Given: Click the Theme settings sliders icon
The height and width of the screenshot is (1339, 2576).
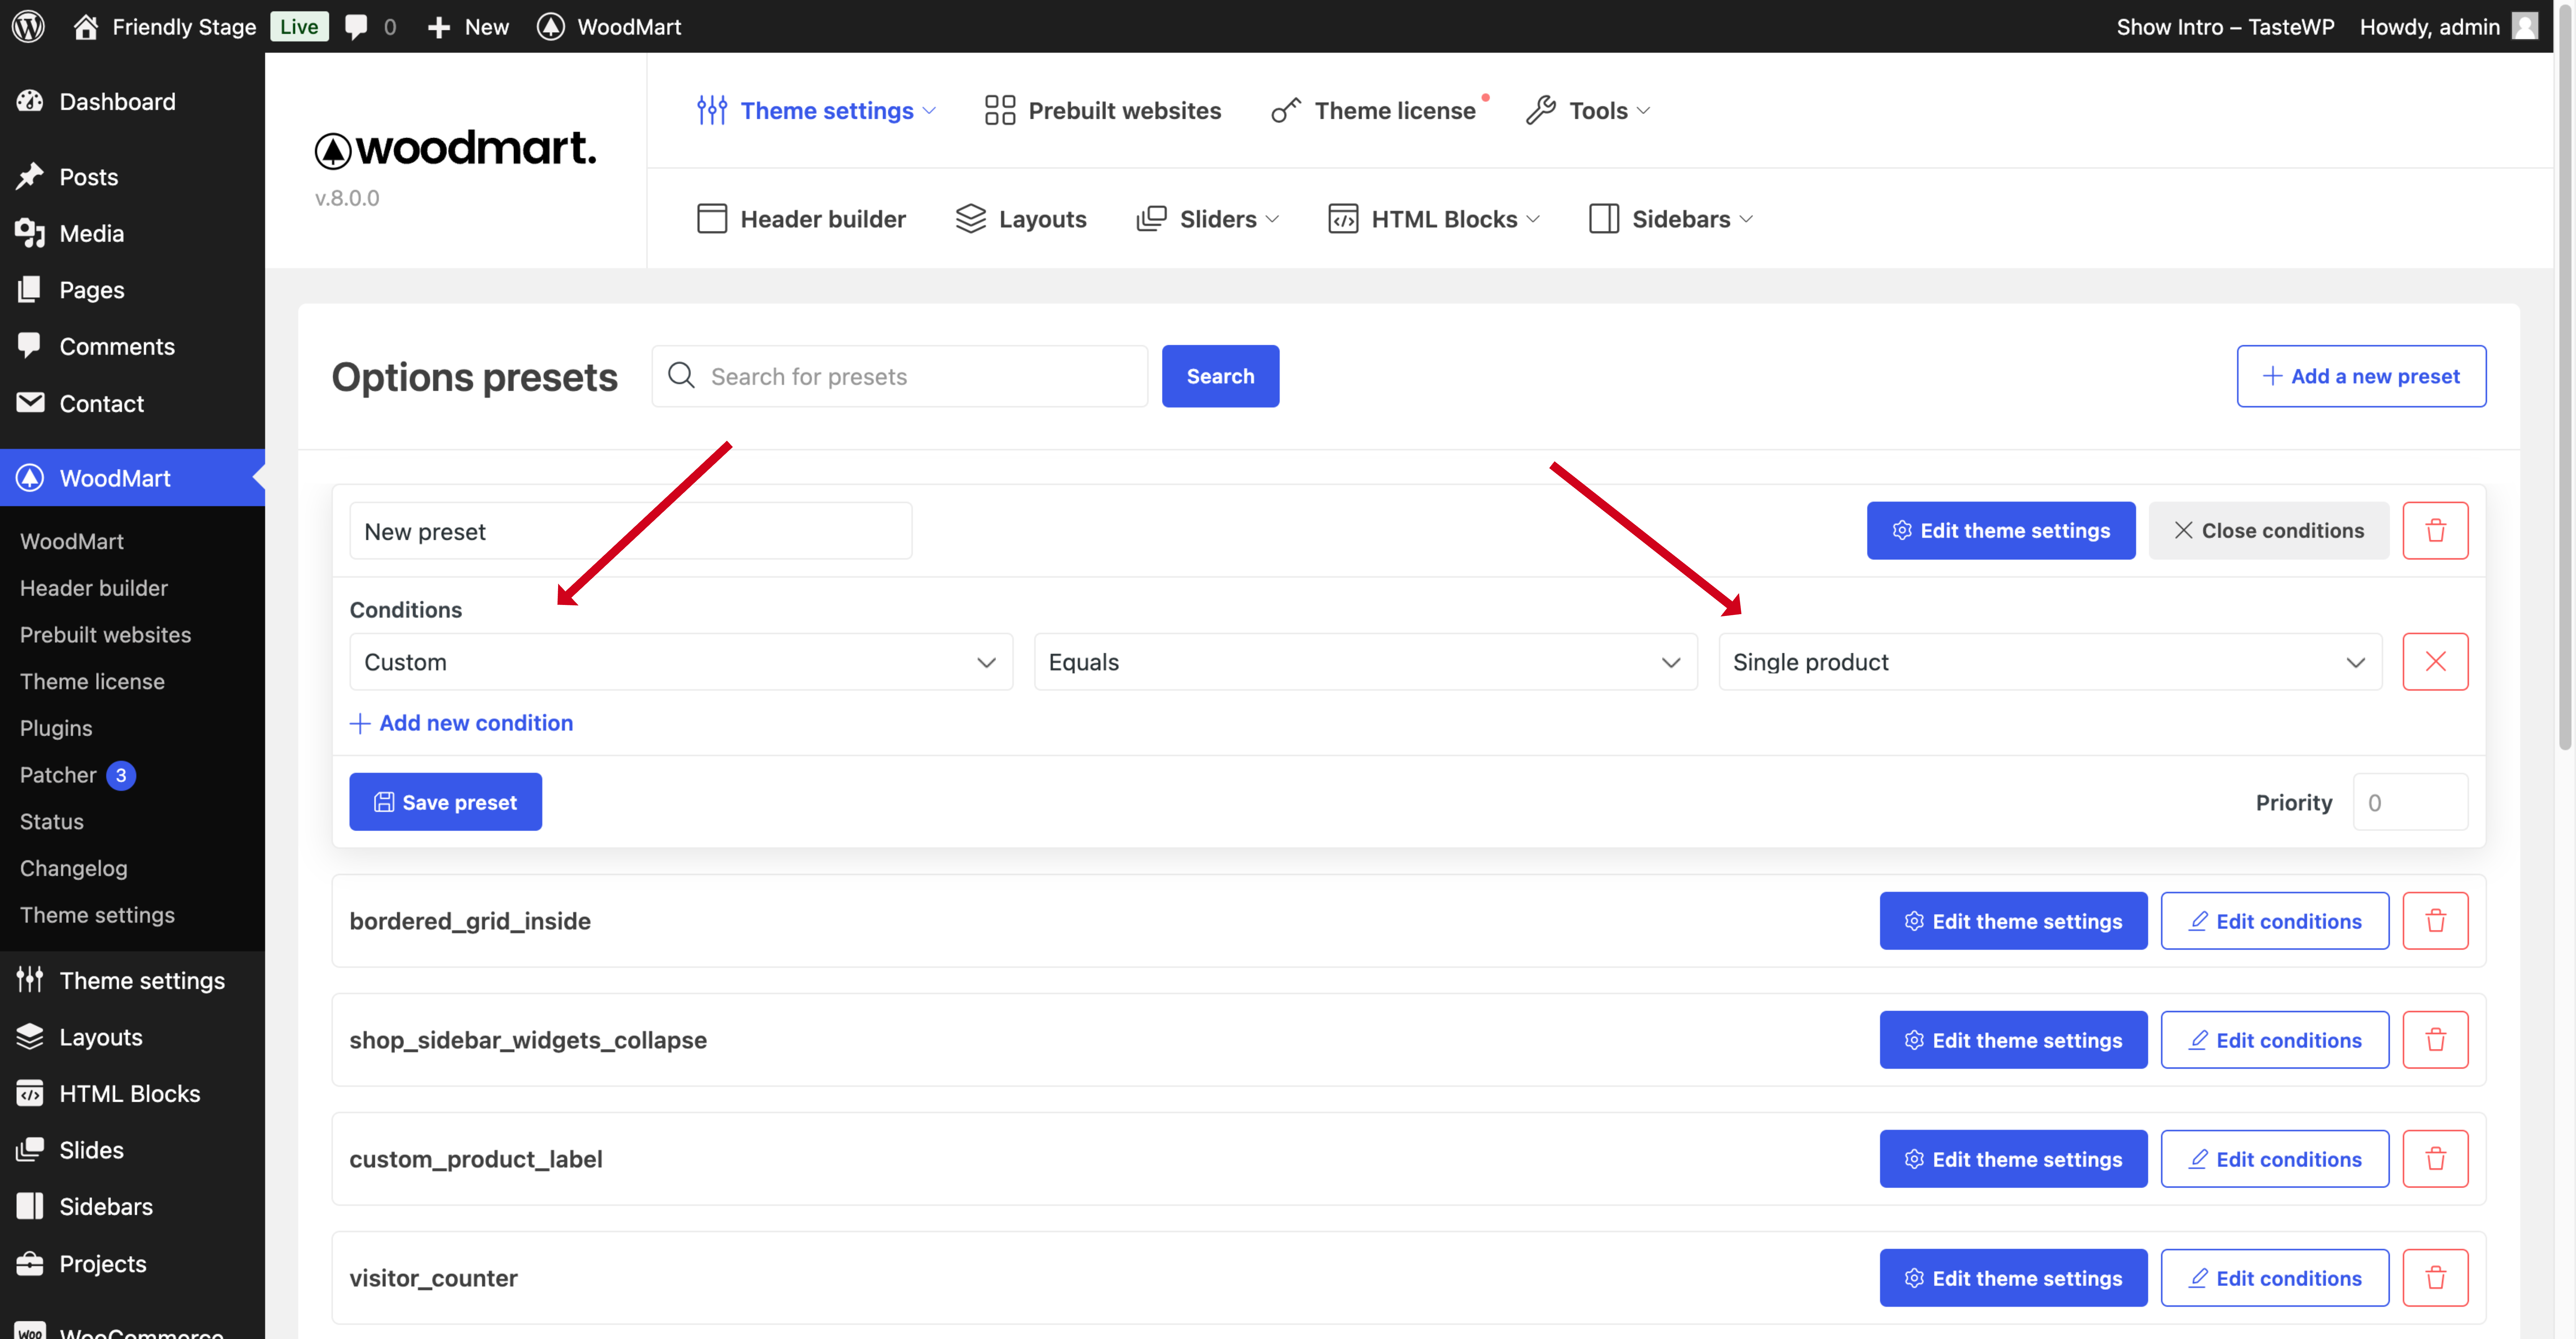Looking at the screenshot, I should [x=712, y=110].
